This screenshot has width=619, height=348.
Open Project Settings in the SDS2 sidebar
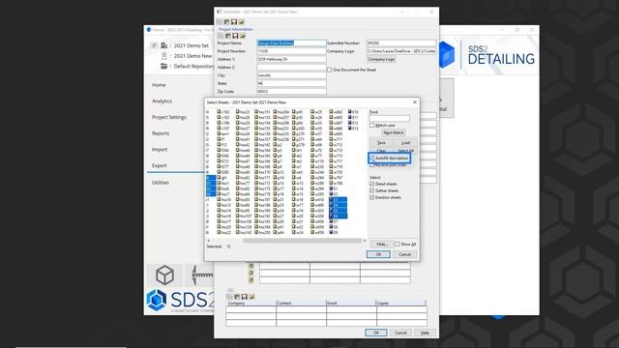click(x=169, y=117)
